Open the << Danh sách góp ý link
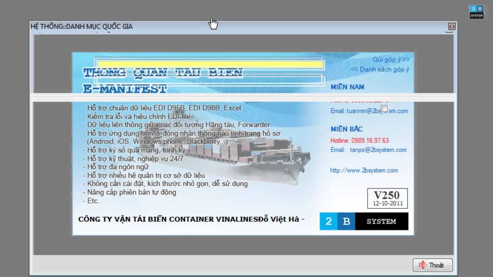Viewport: 493px width, 277px height. point(380,69)
